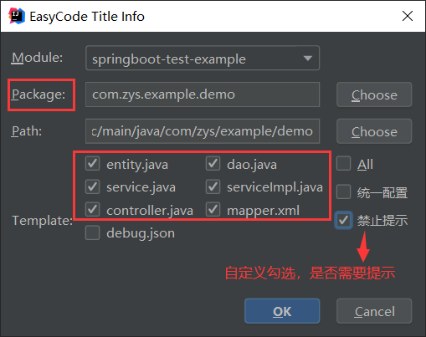Uncheck the service.java template
Viewport: 426px width, 337px height.
[92, 186]
